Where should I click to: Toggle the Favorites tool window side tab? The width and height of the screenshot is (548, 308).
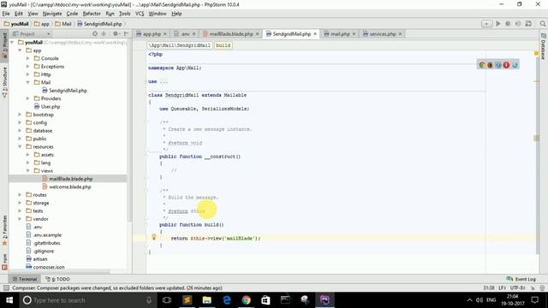[4, 230]
